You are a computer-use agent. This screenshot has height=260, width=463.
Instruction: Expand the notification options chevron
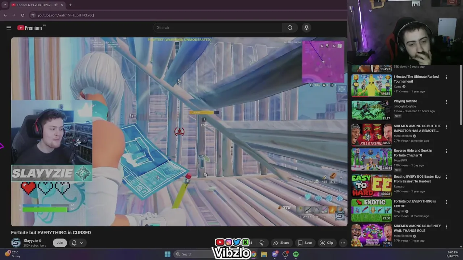(x=82, y=243)
